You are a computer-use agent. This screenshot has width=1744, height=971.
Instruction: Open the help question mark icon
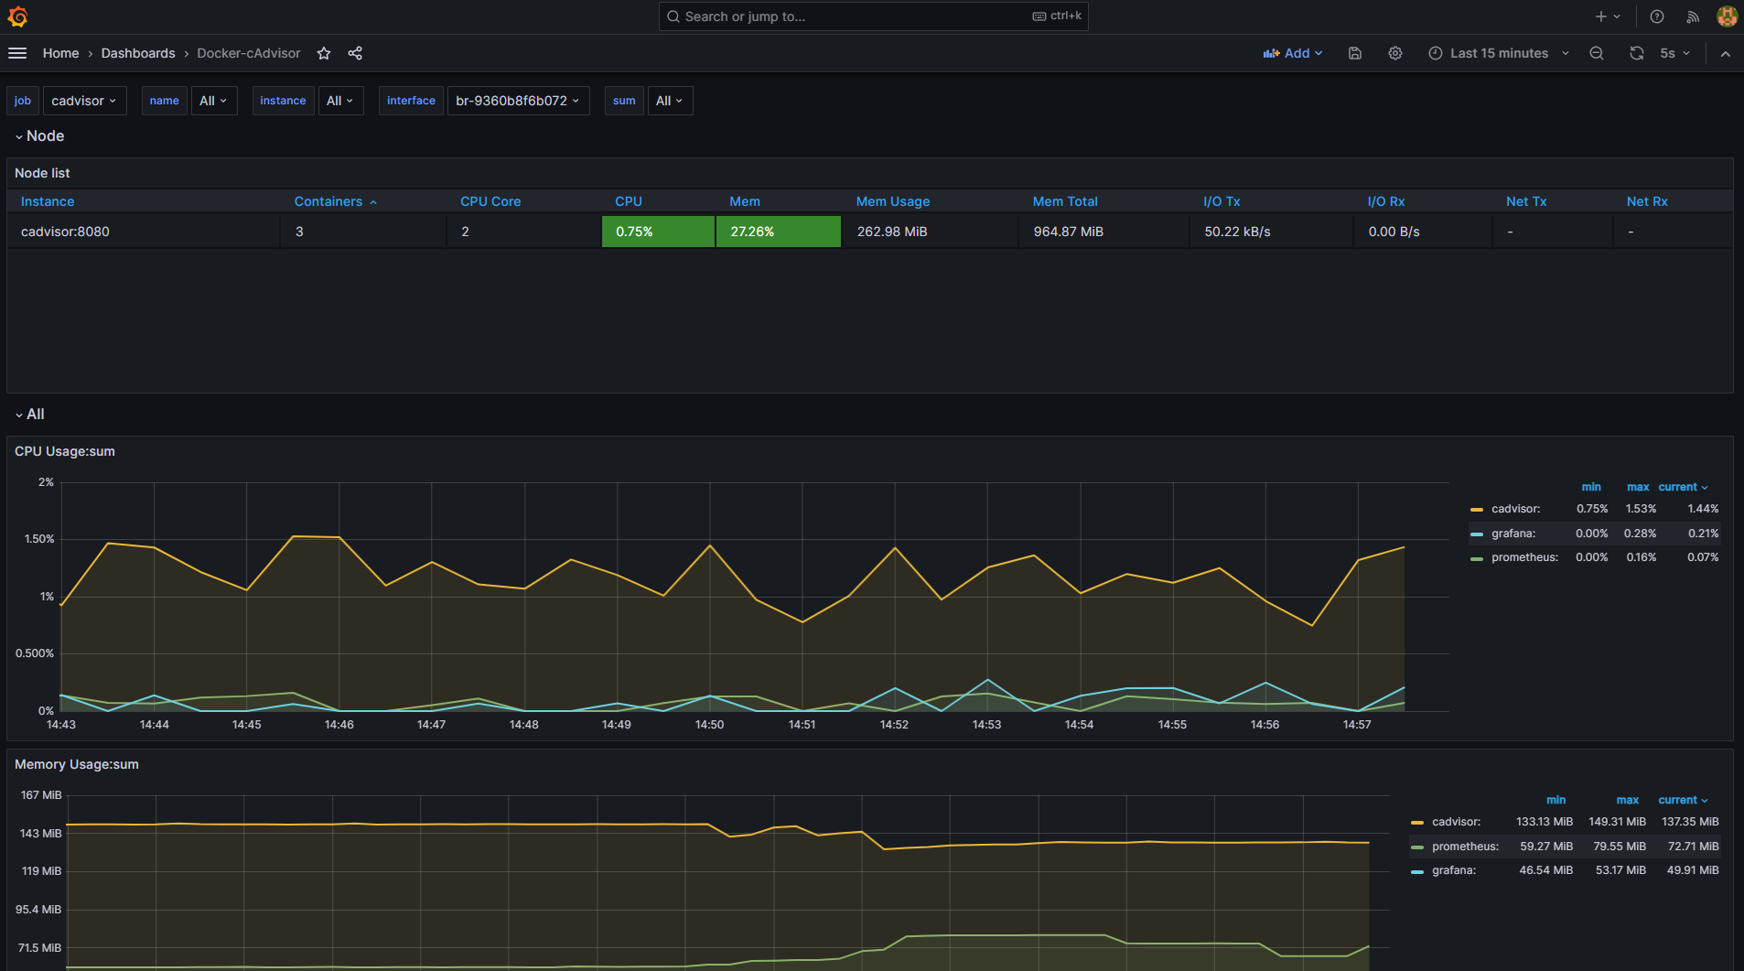[1657, 16]
